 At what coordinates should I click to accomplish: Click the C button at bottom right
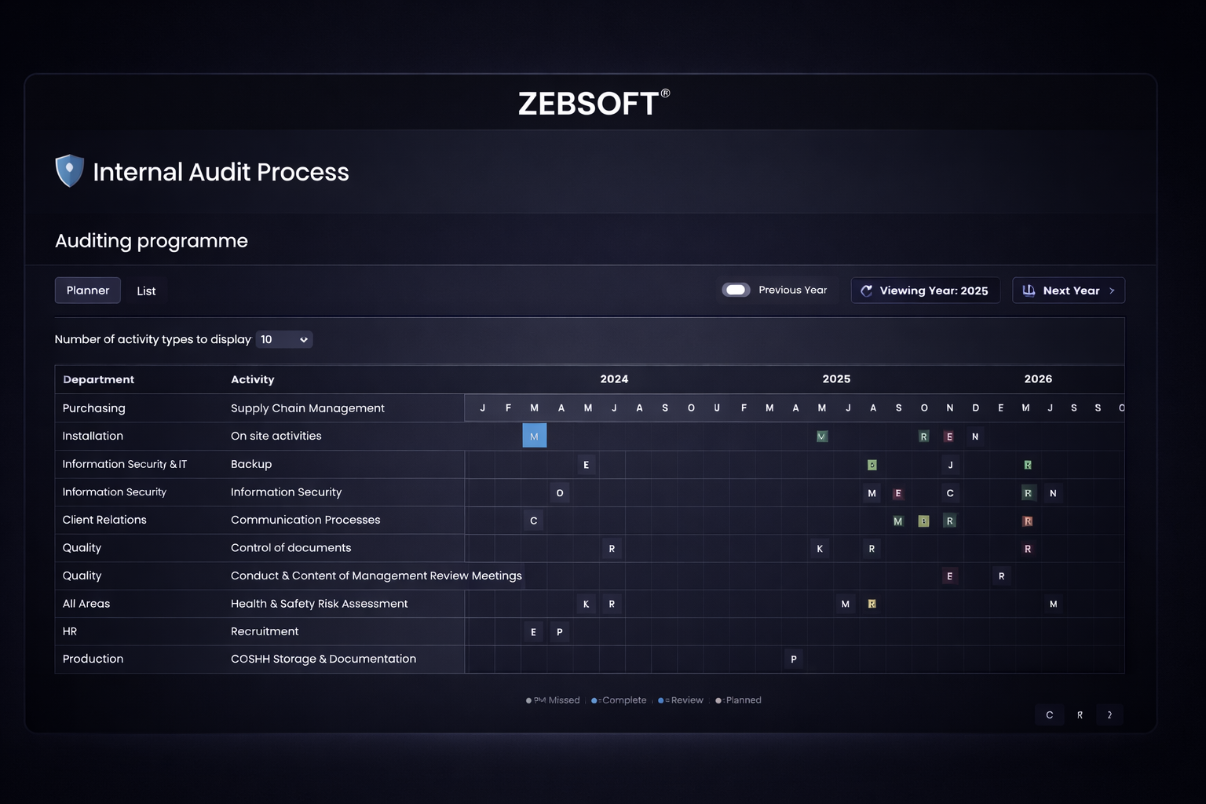tap(1050, 715)
